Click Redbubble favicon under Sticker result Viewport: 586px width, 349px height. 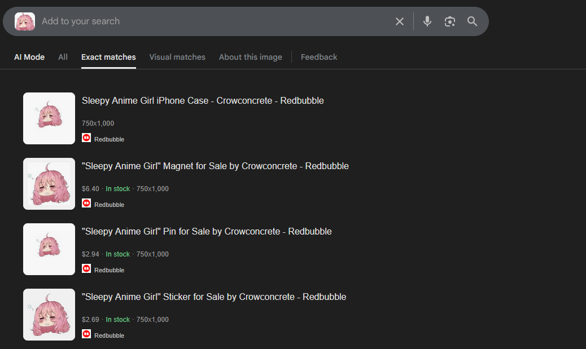point(86,334)
